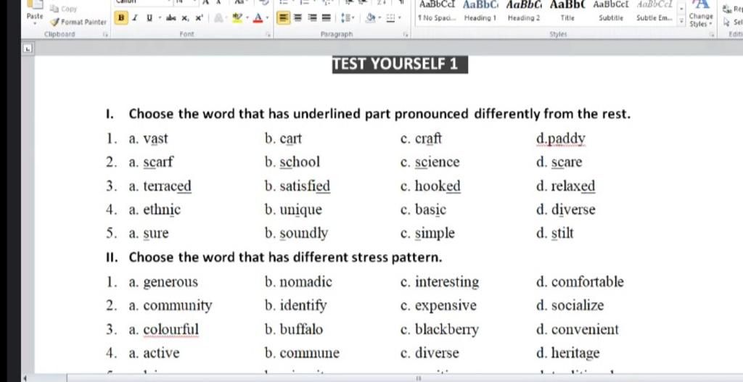Apply Title style
This screenshot has width=743, height=382.
pos(567,12)
